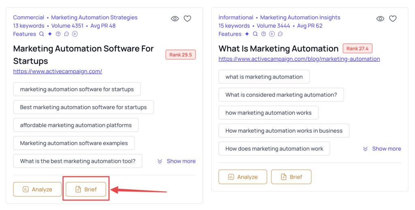
Task: Expand Show more keywords on the Startups card
Action: point(177,161)
